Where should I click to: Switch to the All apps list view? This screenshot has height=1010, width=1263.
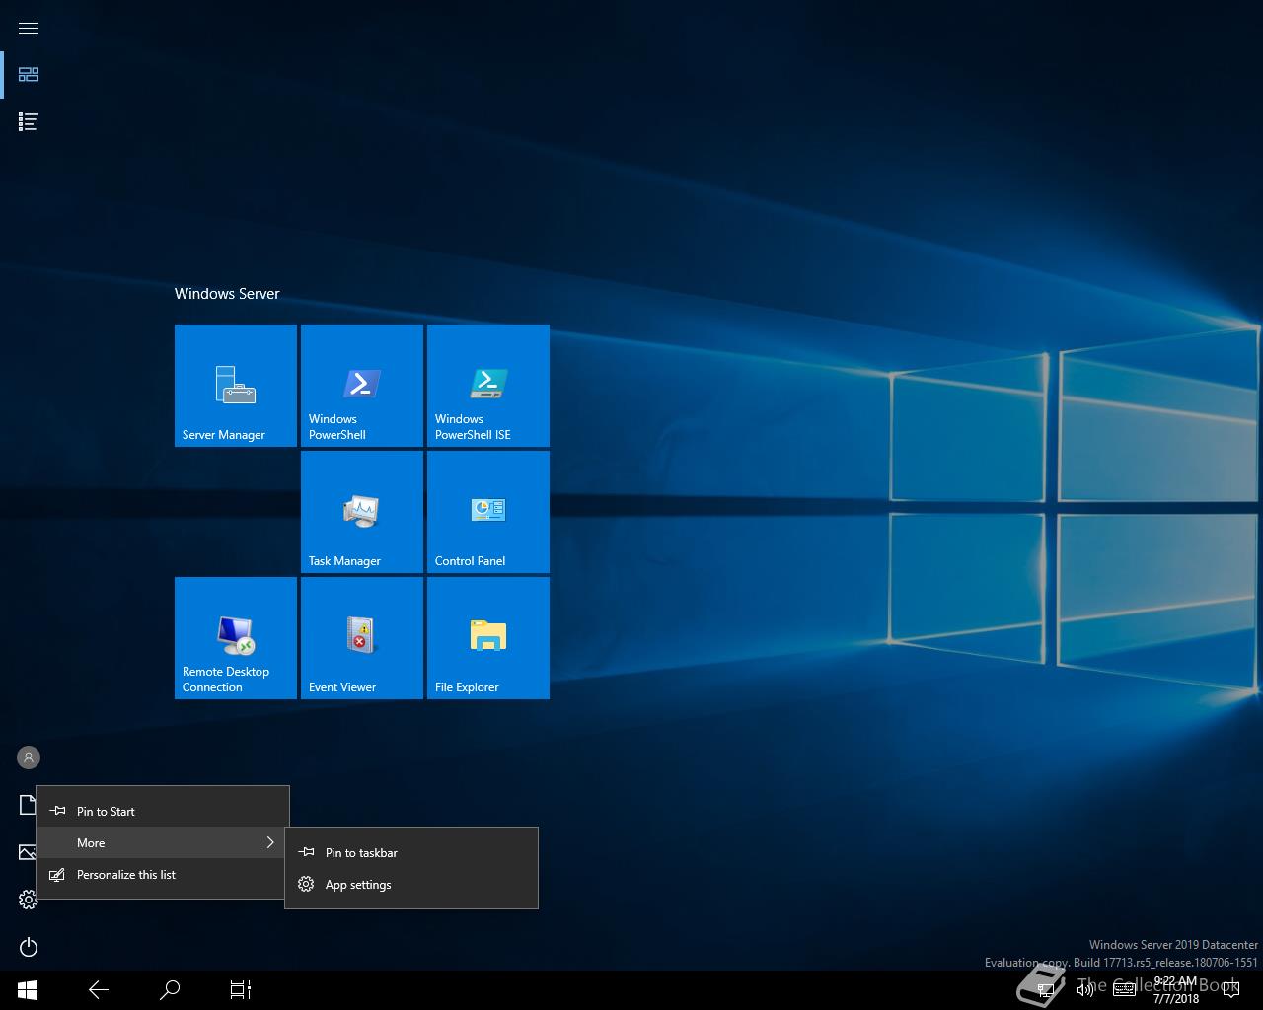pos(29,122)
